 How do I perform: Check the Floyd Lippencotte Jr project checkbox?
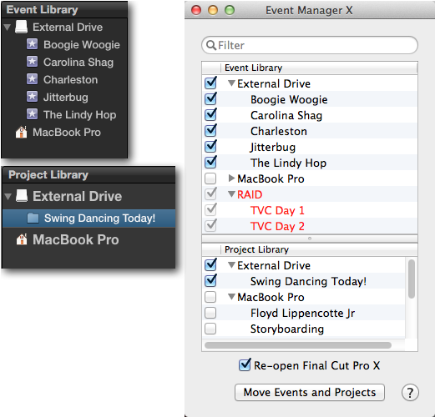210,313
